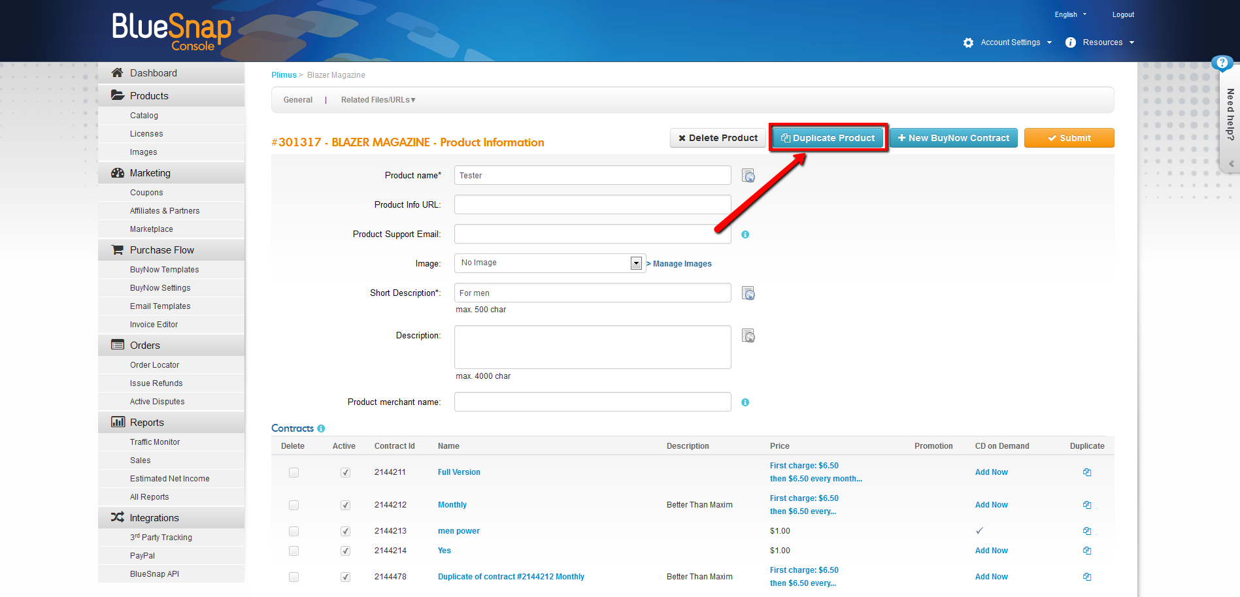This screenshot has width=1240, height=597.
Task: Click into the Product Info URL field
Action: point(592,205)
